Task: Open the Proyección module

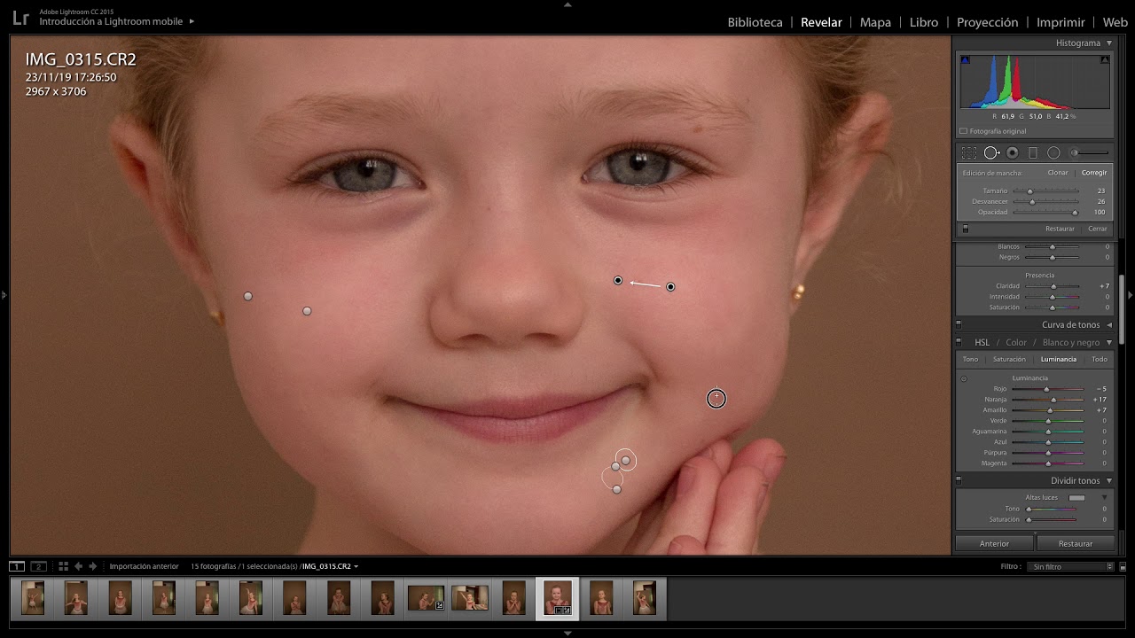Action: click(x=987, y=22)
